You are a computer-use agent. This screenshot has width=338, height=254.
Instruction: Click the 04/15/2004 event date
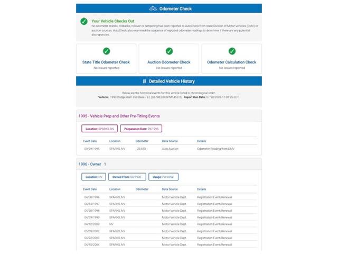[x=92, y=244]
